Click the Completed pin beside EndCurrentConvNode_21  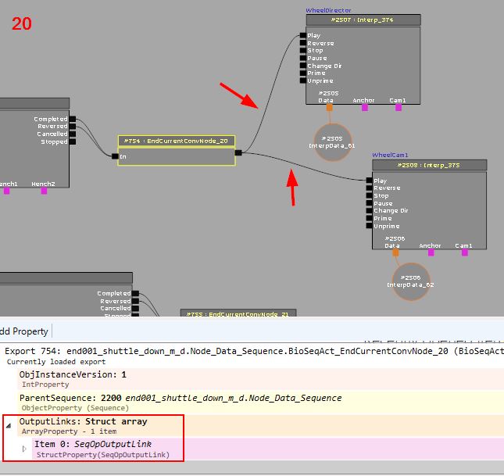point(136,293)
